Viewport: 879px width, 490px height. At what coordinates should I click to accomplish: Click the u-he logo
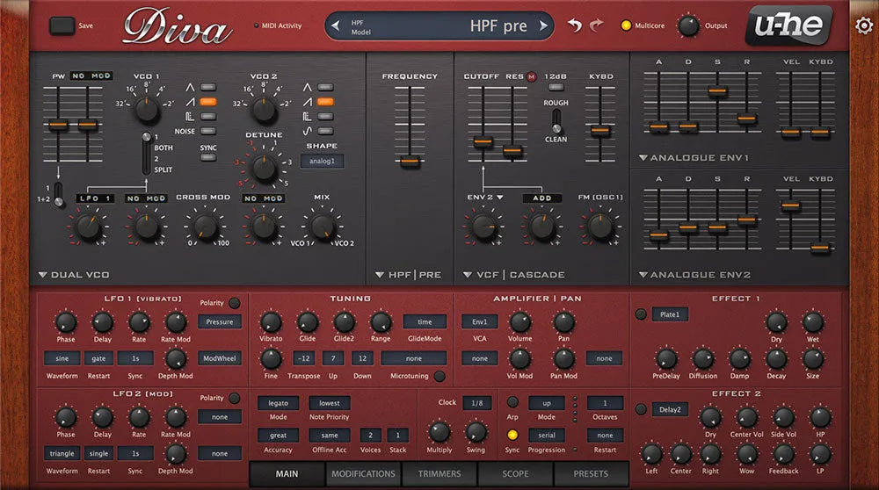[788, 25]
